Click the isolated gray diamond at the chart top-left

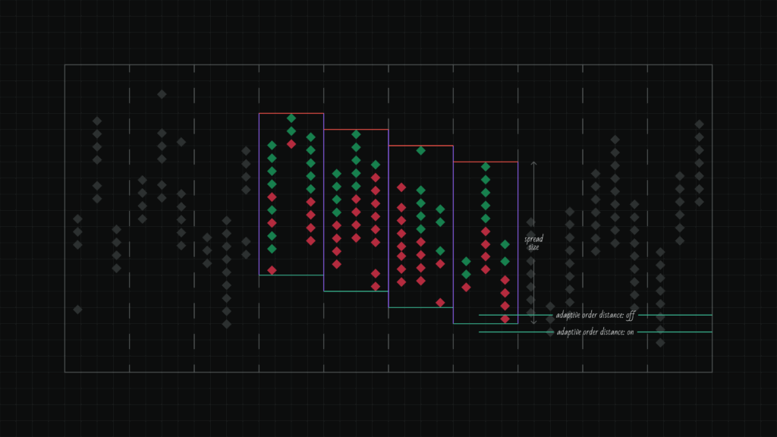click(162, 94)
